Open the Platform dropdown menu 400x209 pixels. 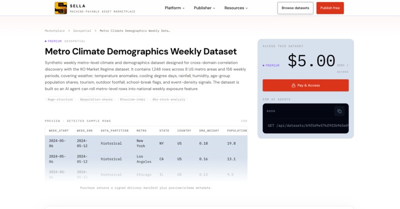175,8
